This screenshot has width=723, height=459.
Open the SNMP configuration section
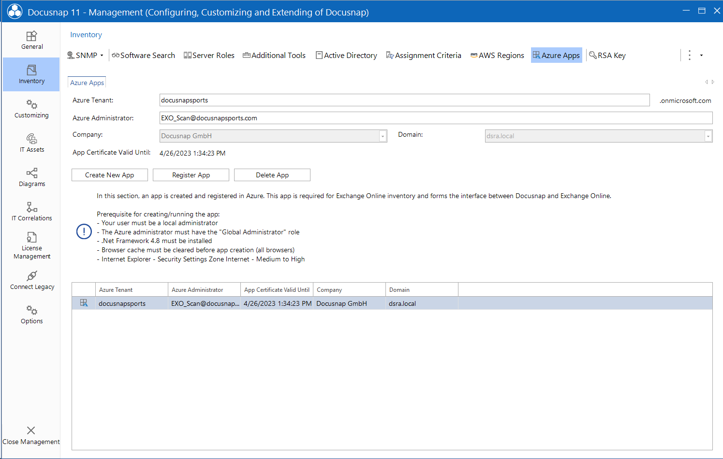coord(85,55)
